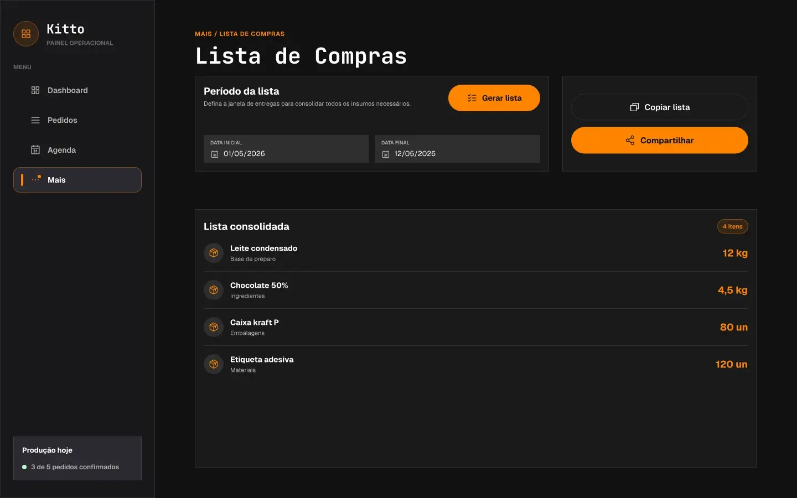This screenshot has width=797, height=498.
Task: Click the Kitto app name
Action: [65, 29]
